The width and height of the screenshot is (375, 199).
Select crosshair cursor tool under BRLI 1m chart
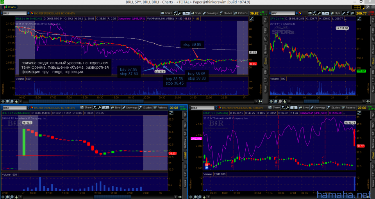[x=3, y=101]
